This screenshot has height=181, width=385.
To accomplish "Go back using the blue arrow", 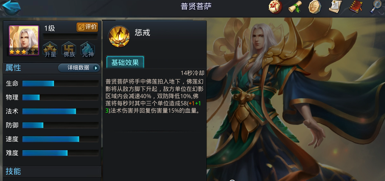I will click(11, 7).
